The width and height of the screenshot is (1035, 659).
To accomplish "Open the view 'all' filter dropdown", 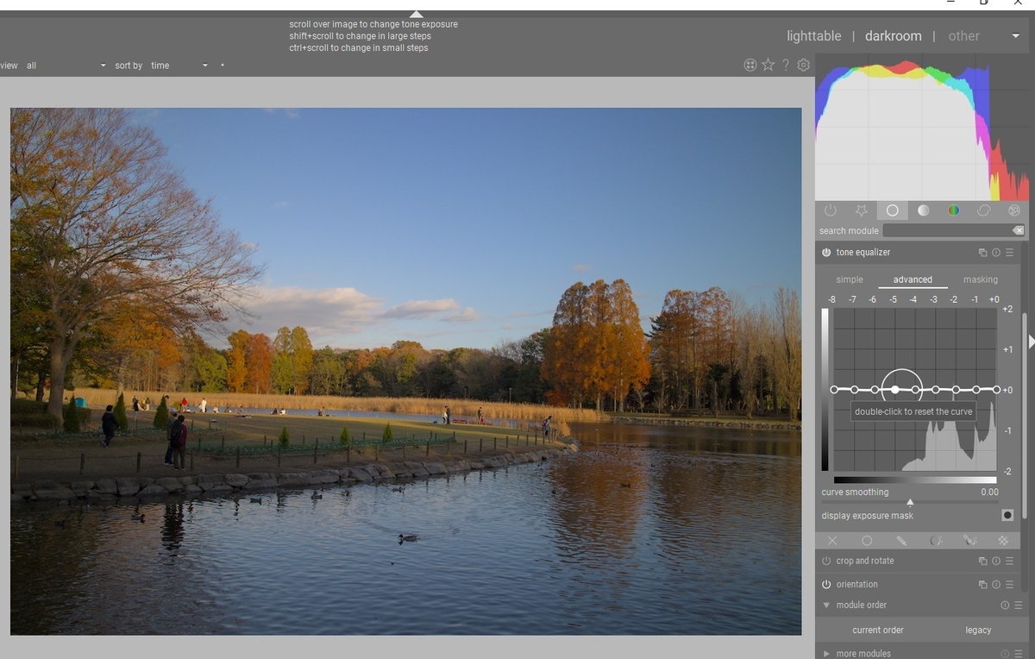I will click(x=66, y=66).
